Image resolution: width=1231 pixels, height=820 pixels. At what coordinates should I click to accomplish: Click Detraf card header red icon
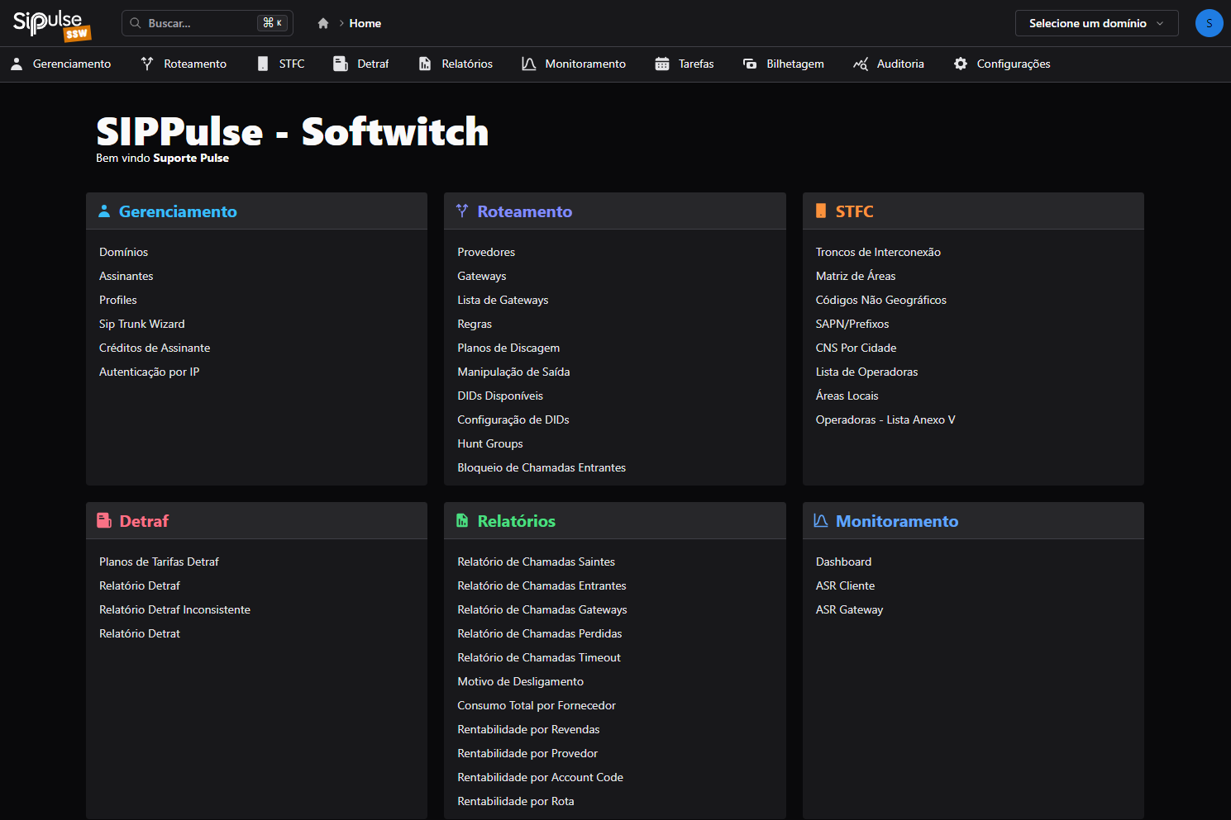104,520
